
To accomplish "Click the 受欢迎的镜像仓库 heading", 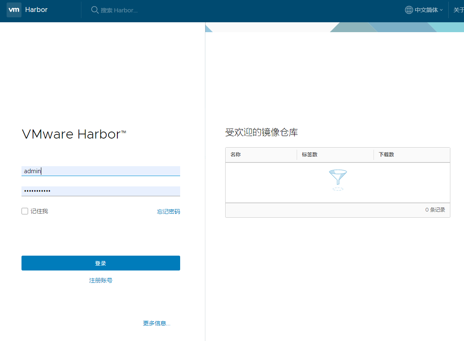I will pos(262,132).
